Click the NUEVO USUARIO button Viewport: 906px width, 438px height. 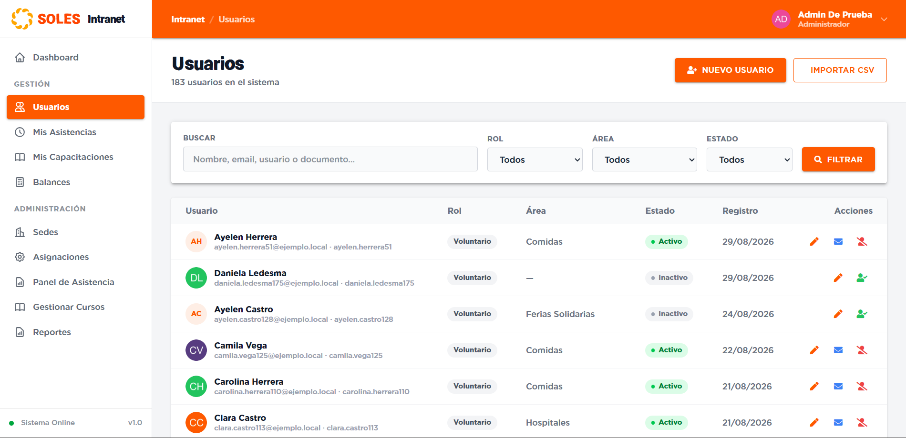[x=730, y=70]
